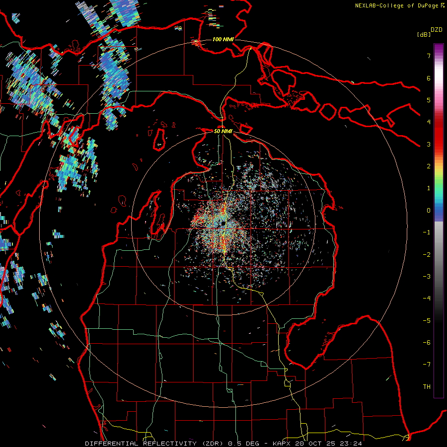Click the -4 value on color scale
The image size is (447, 447).
(427, 298)
